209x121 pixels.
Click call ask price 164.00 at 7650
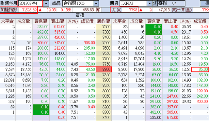(x=60, y=53)
